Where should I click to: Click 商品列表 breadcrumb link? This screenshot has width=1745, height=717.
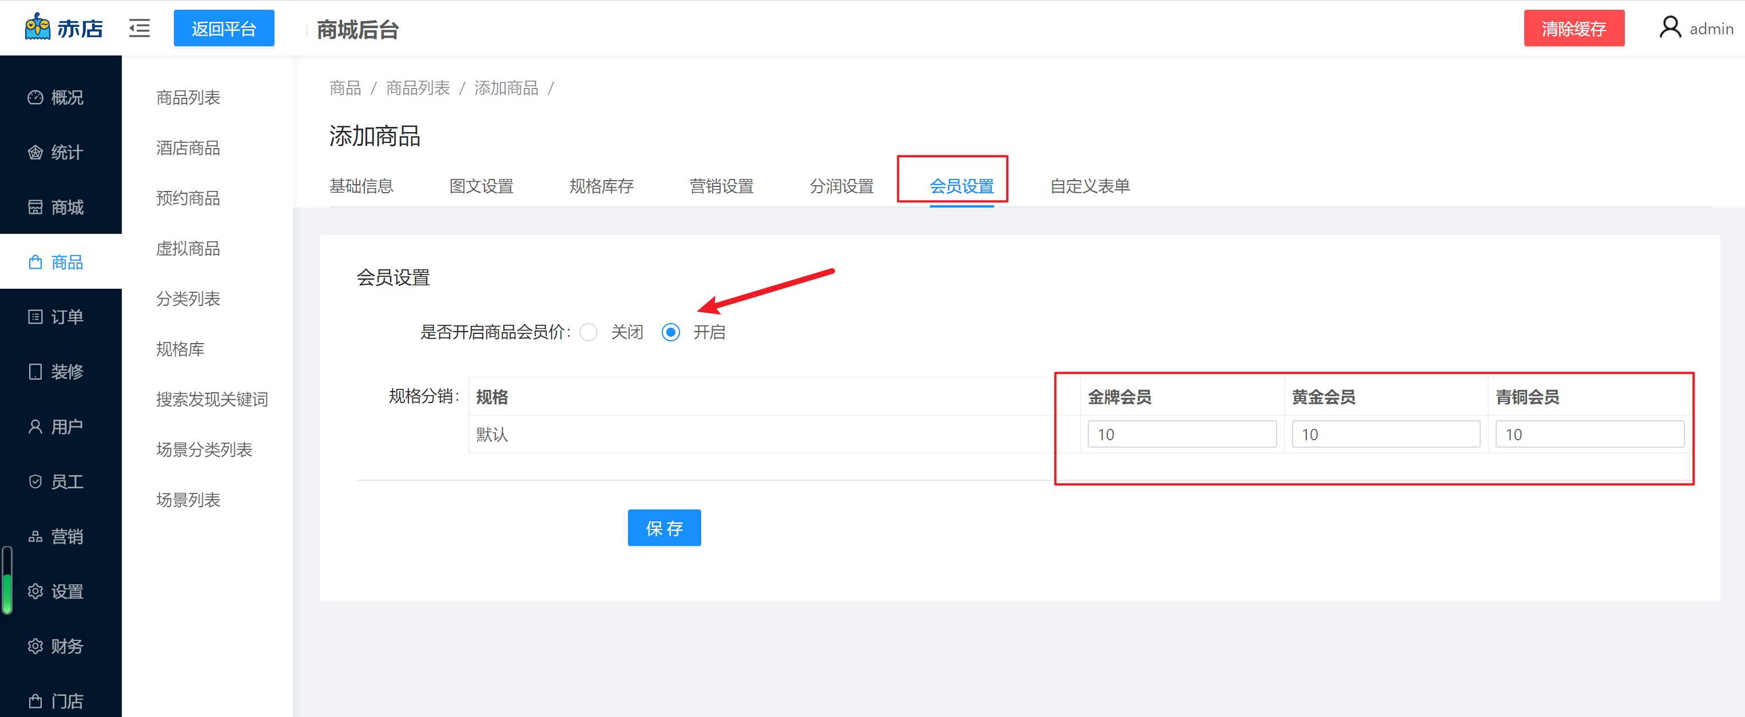(418, 88)
